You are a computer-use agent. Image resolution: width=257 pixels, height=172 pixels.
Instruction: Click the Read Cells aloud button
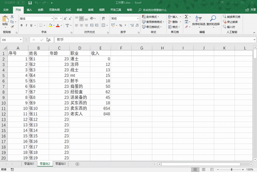232,17
